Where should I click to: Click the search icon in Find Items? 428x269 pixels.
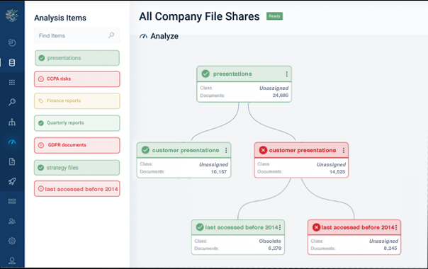pos(111,35)
